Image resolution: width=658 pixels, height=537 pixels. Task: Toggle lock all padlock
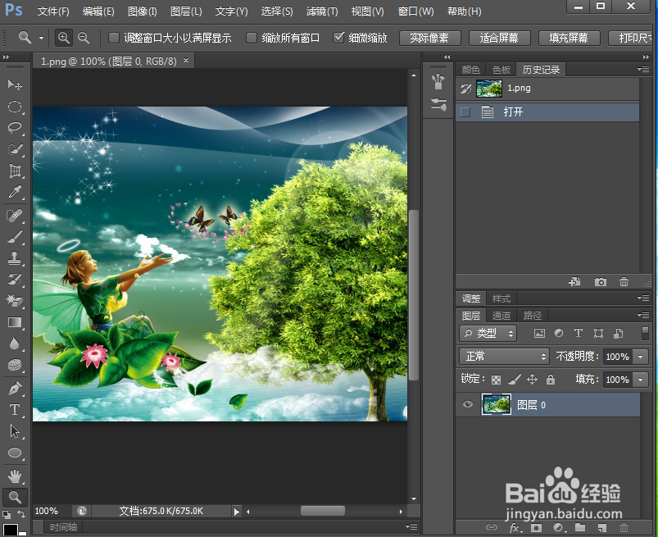[x=551, y=380]
